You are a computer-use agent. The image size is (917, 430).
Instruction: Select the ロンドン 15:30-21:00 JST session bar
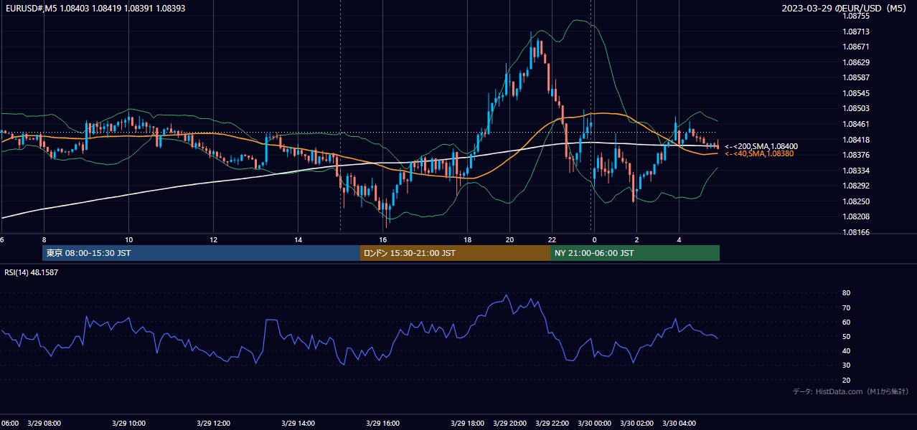(455, 253)
